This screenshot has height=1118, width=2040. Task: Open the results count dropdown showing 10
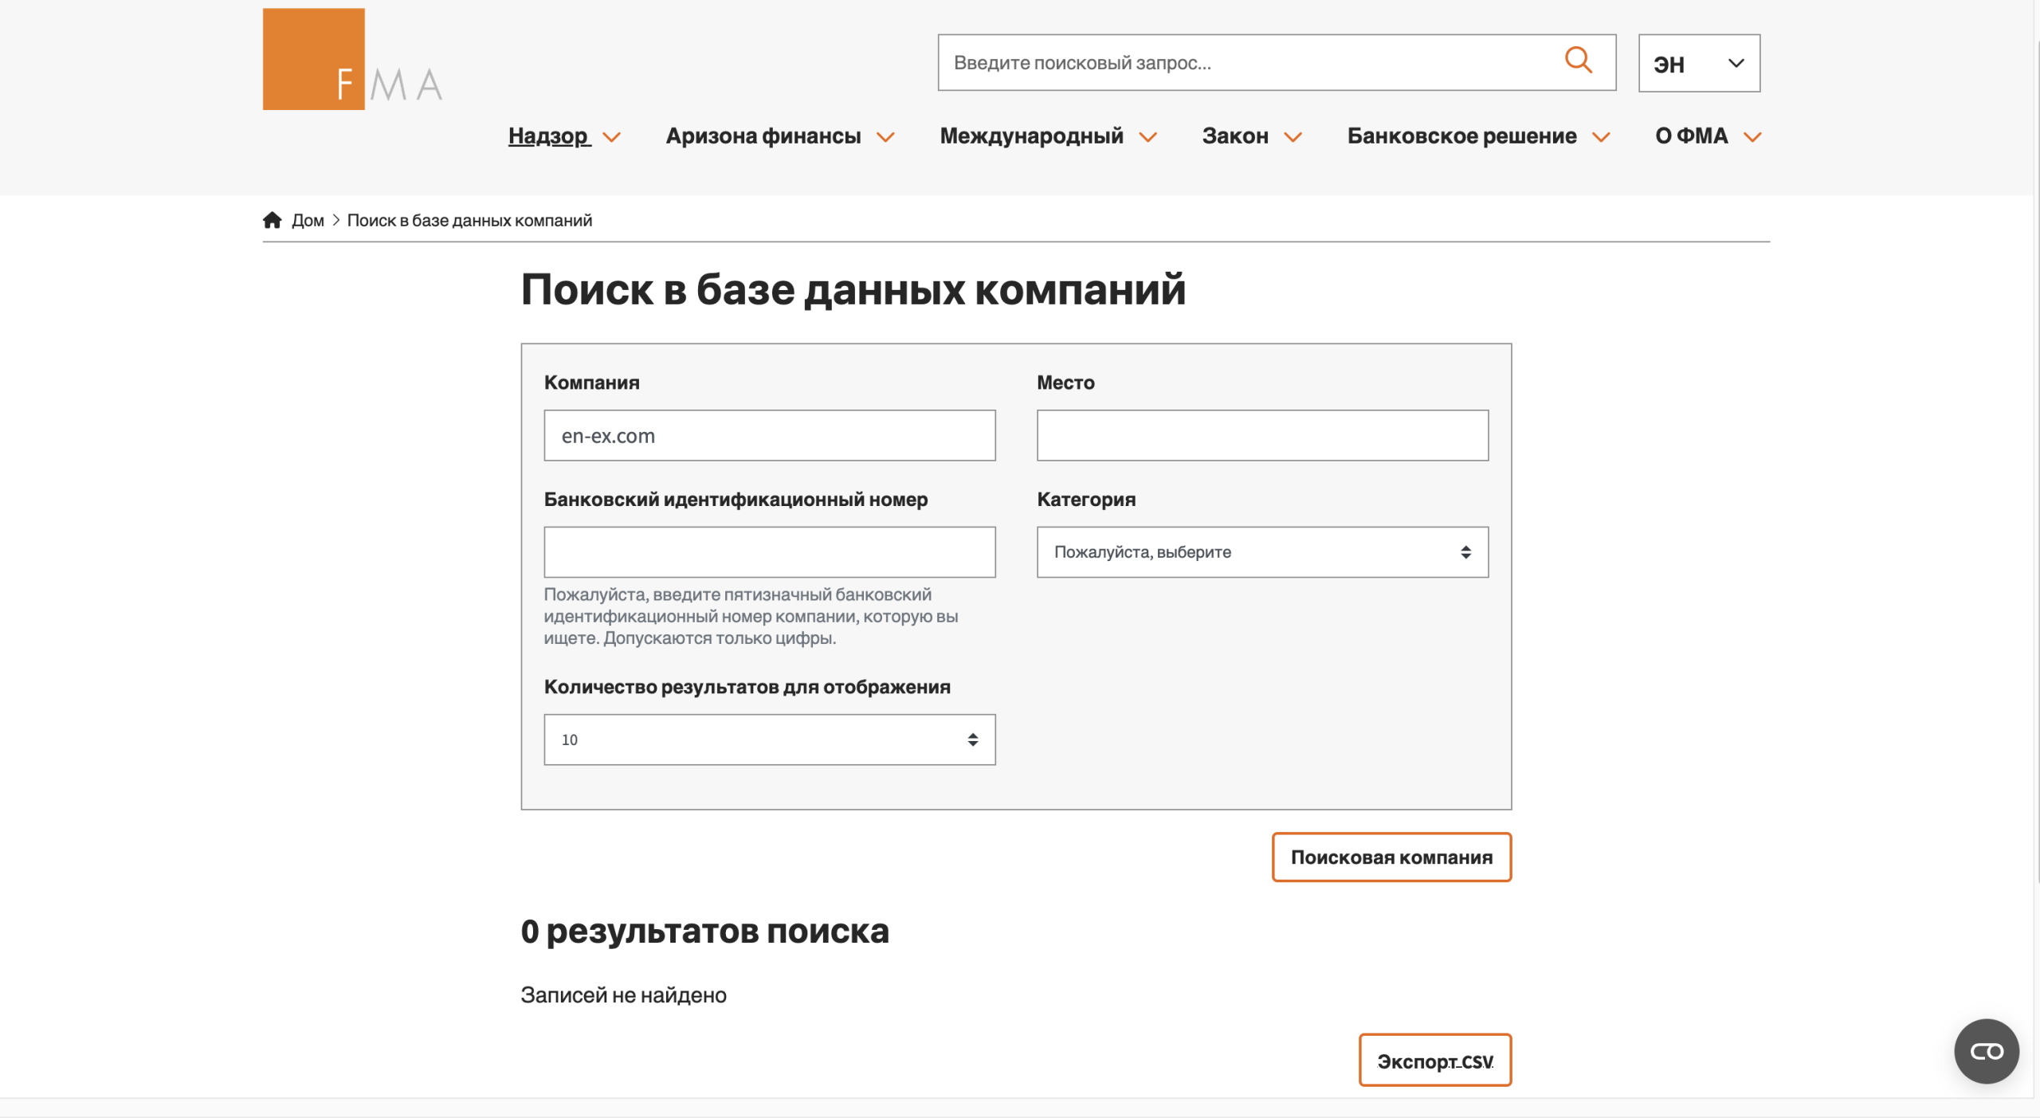point(770,739)
